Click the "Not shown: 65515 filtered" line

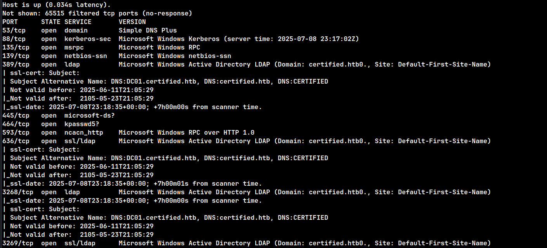97,13
